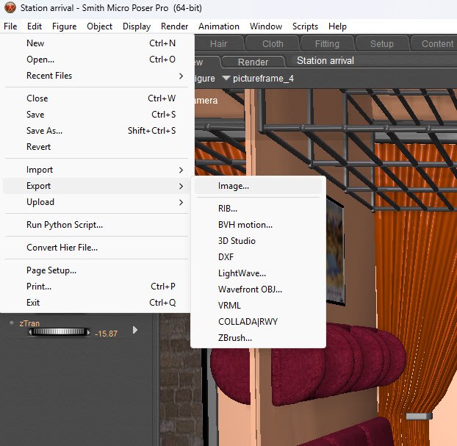457x446 pixels.
Task: Click the zTran dial slider
Action: click(59, 331)
